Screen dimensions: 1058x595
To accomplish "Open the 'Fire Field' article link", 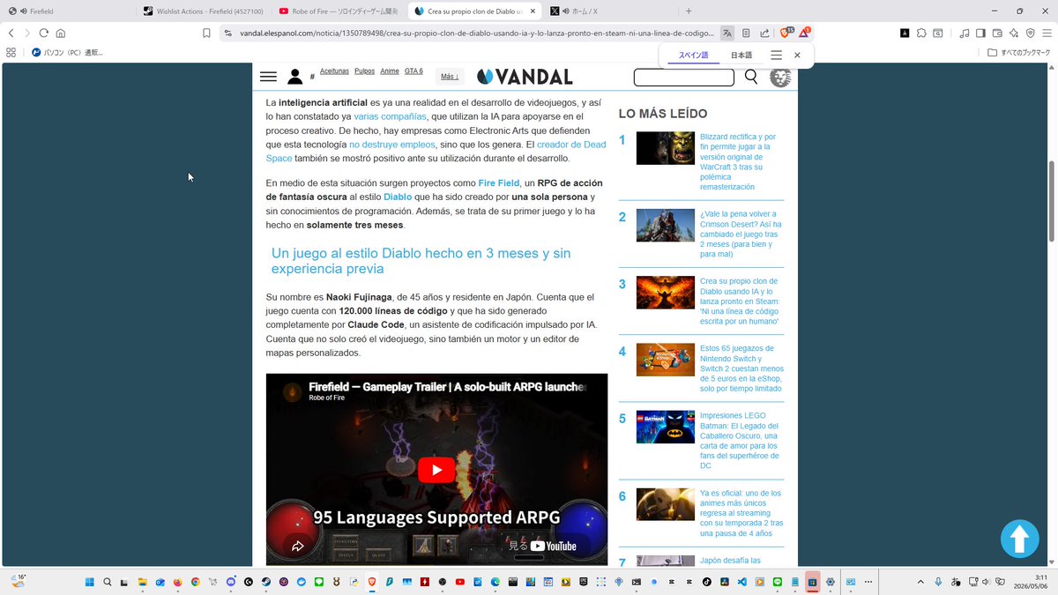I will coord(499,182).
